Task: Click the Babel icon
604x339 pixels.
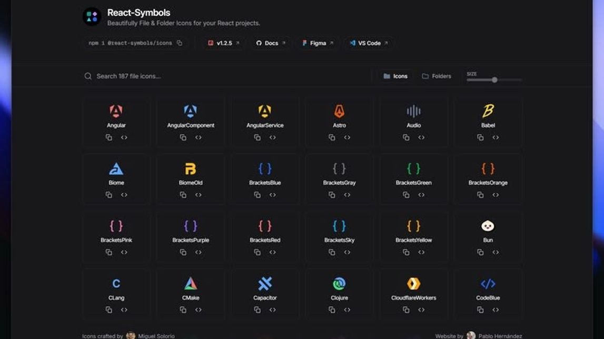Action: pyautogui.click(x=488, y=111)
